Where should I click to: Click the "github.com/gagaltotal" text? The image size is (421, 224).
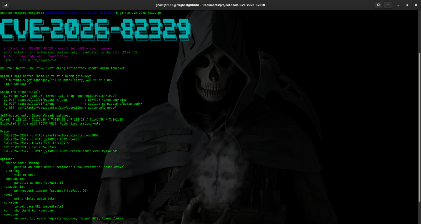coord(38,60)
